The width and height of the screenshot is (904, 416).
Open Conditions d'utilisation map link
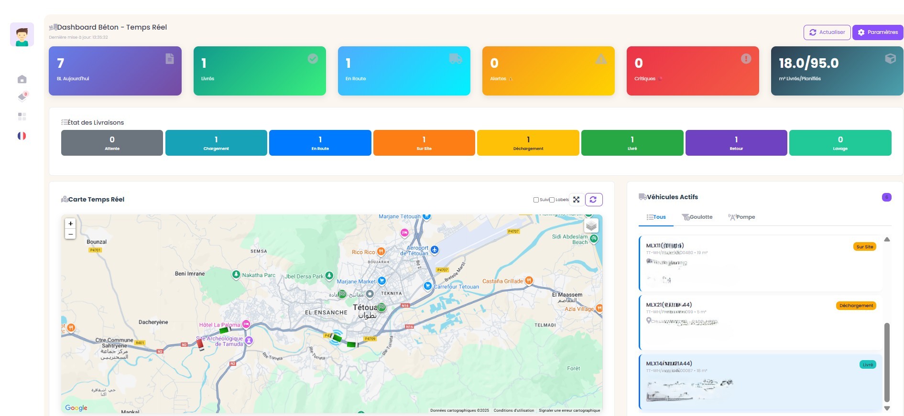click(x=514, y=410)
